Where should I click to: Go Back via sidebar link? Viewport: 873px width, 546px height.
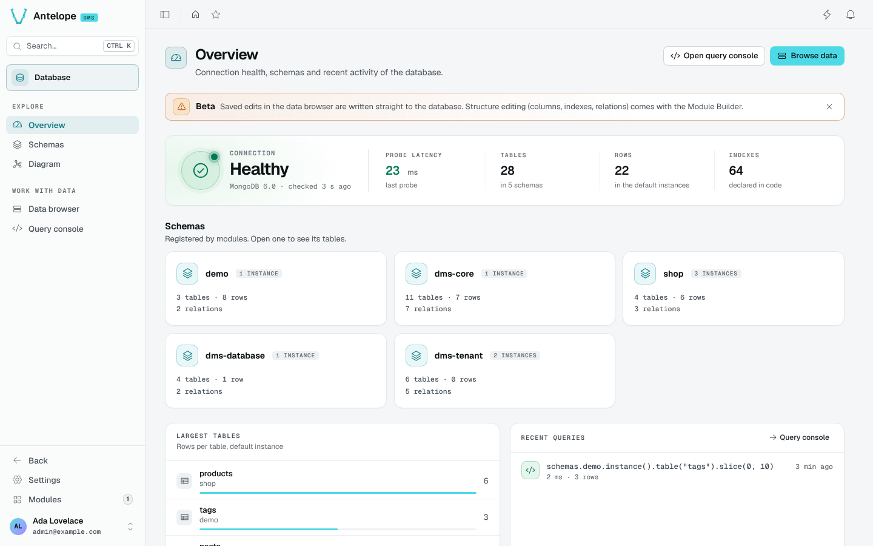72,460
